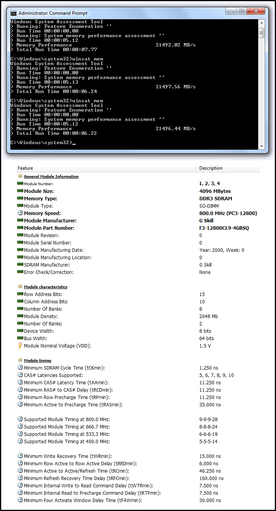Click the Command Prompt scrollbar thumb

coord(262,33)
